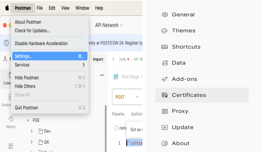The width and height of the screenshot is (268, 152).
Task: Open the Window menu
Action: [82, 8]
